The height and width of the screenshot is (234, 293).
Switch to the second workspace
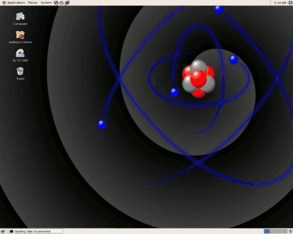(273, 231)
